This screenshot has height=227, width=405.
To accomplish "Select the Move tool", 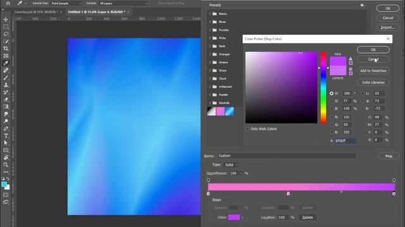I will pos(6,20).
